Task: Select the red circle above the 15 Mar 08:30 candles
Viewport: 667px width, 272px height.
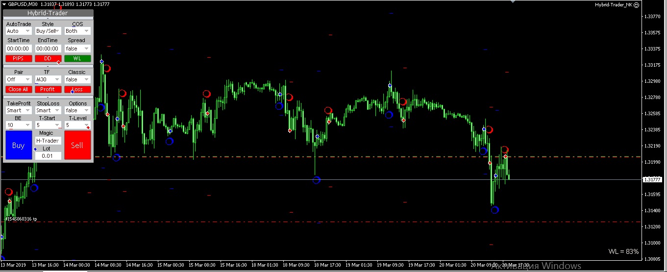Action: [x=207, y=94]
